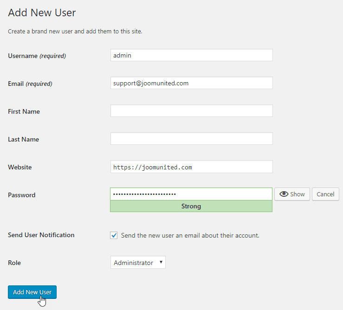
Task: Click the Username field containing admin
Action: coord(191,55)
